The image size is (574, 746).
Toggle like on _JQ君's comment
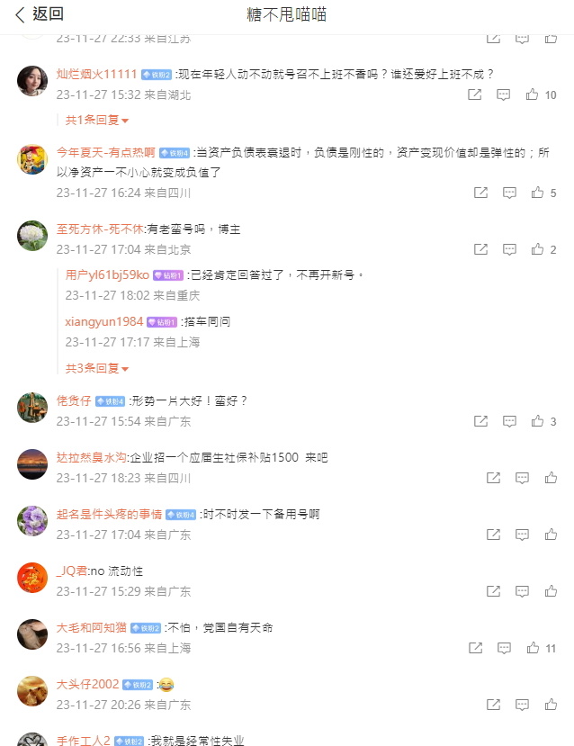click(551, 591)
